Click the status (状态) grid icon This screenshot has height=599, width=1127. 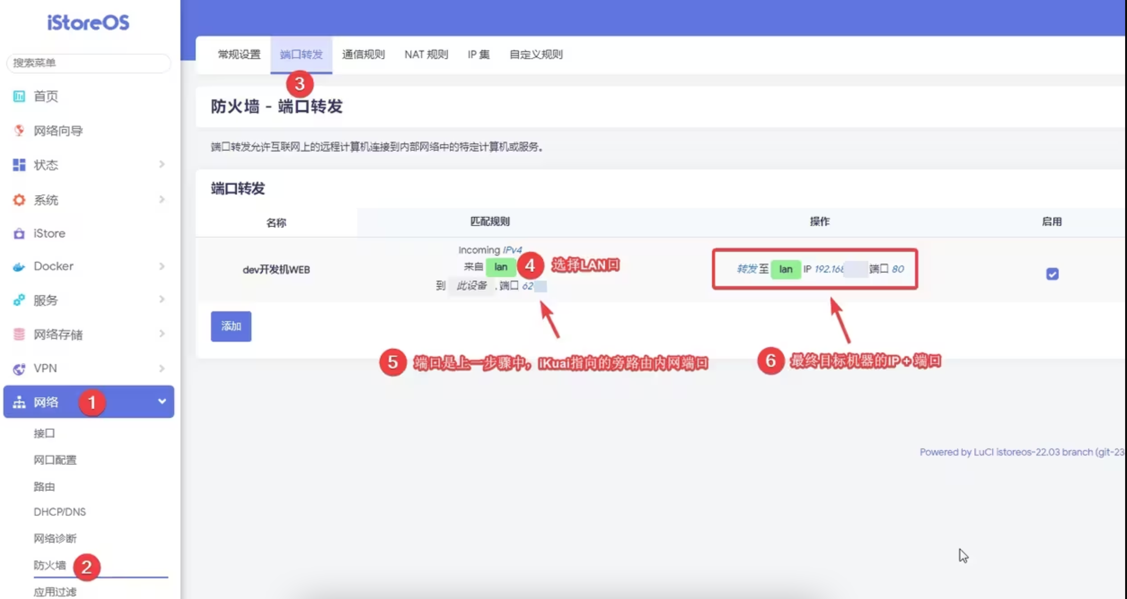(19, 165)
